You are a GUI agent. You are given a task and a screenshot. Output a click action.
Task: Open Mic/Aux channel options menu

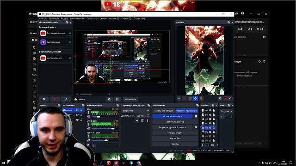pos(88,124)
